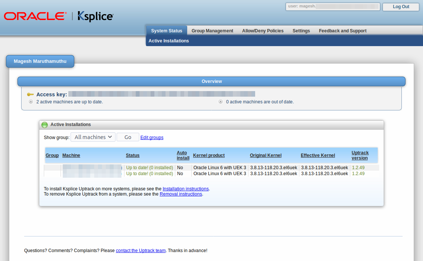Open the Group Management tab

(212, 31)
